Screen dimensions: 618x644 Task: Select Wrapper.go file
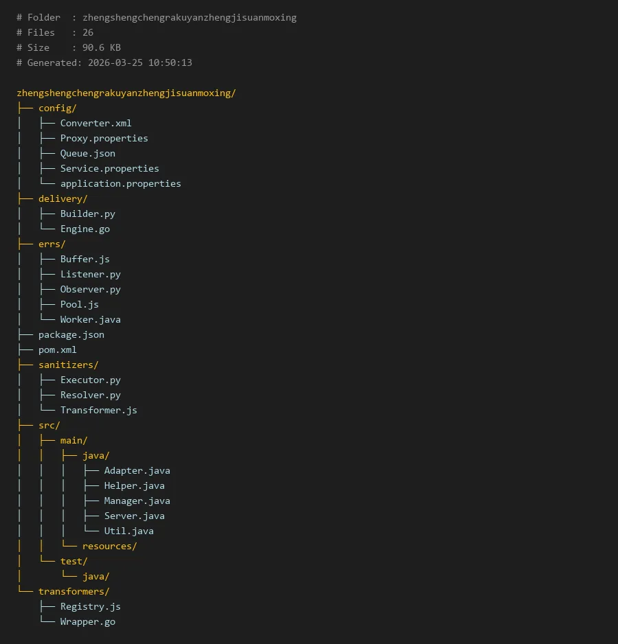(x=87, y=621)
